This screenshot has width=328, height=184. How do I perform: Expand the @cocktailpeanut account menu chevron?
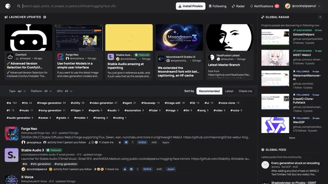(x=319, y=6)
